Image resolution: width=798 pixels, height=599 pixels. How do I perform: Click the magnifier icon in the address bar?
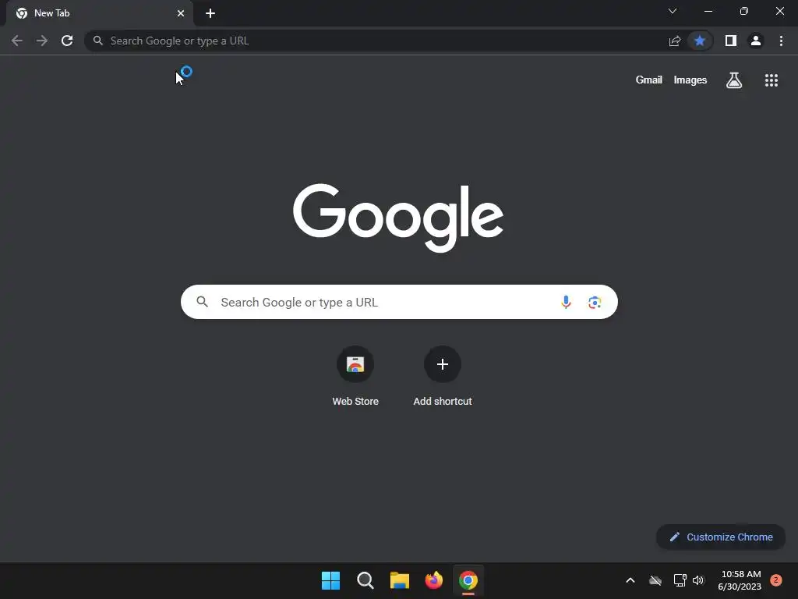pyautogui.click(x=97, y=41)
